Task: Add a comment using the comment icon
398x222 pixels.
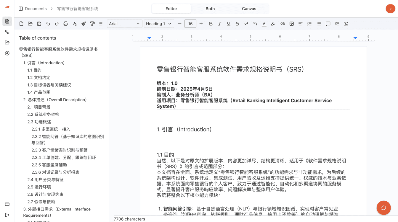Action: [x=328, y=24]
